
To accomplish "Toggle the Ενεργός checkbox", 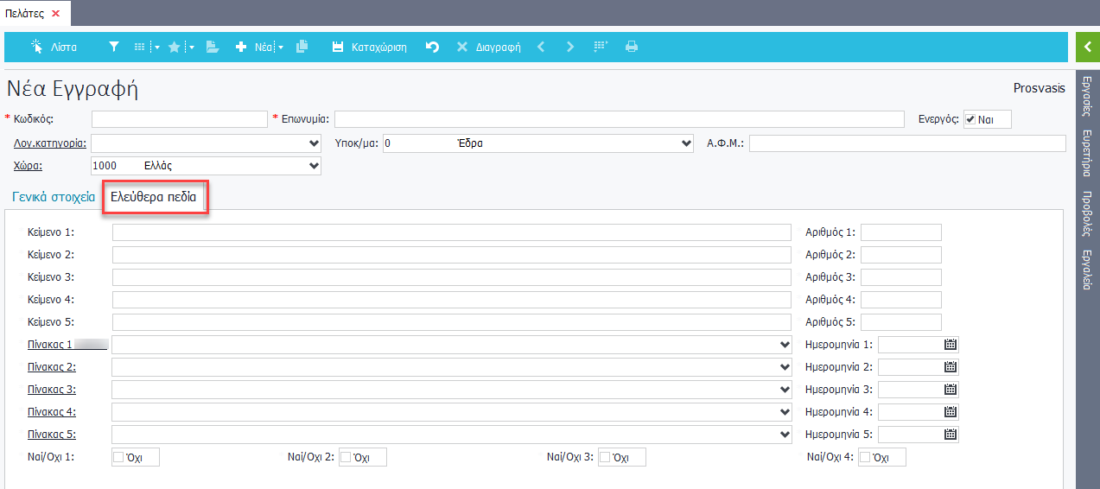I will pyautogui.click(x=970, y=119).
